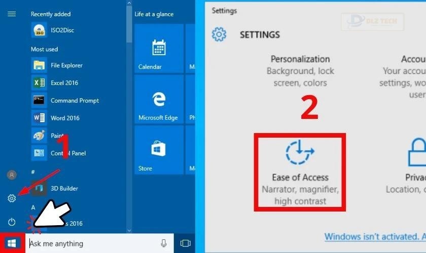Click the Life at a glance group title
Screen dimensions: 426x253
(x=154, y=14)
